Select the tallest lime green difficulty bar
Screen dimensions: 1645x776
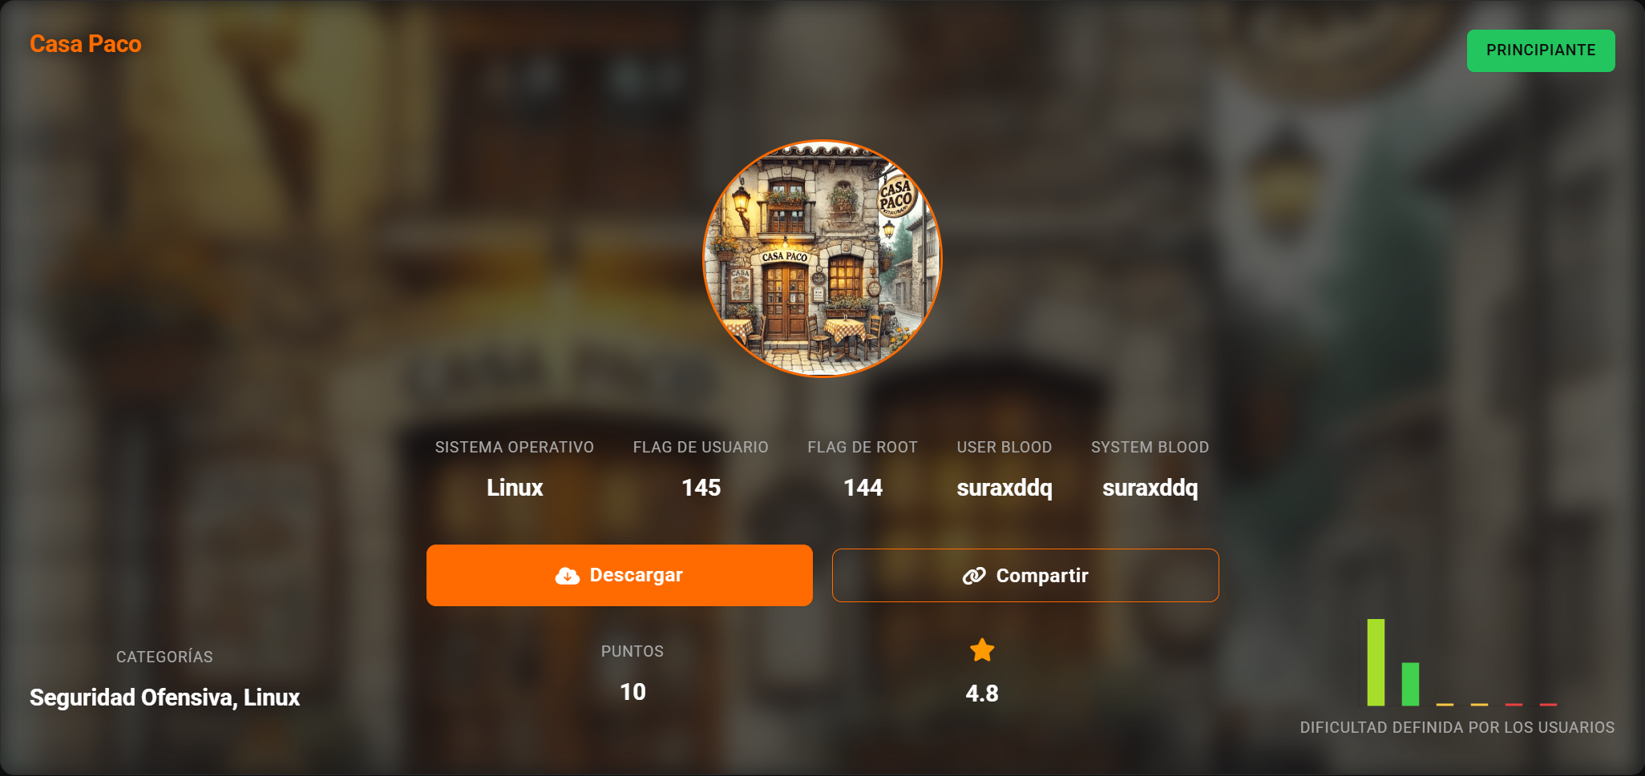click(x=1376, y=662)
